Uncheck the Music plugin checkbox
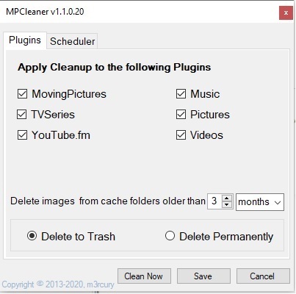296x294 pixels. [181, 94]
